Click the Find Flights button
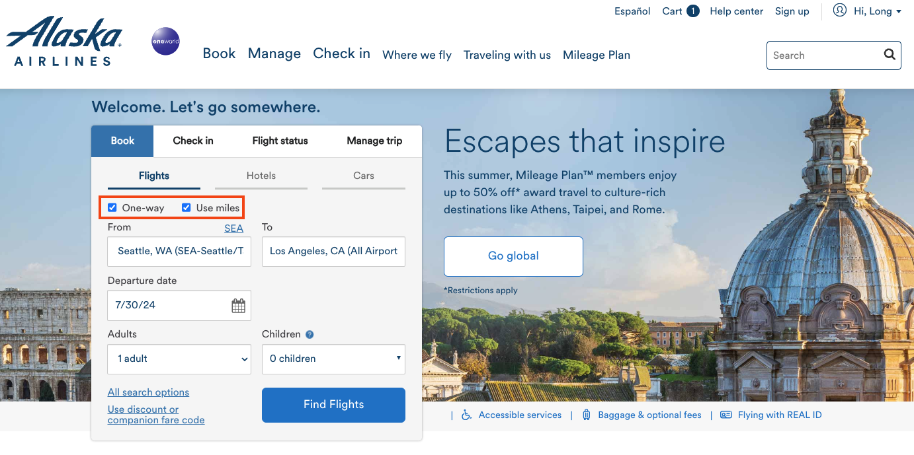 click(333, 405)
